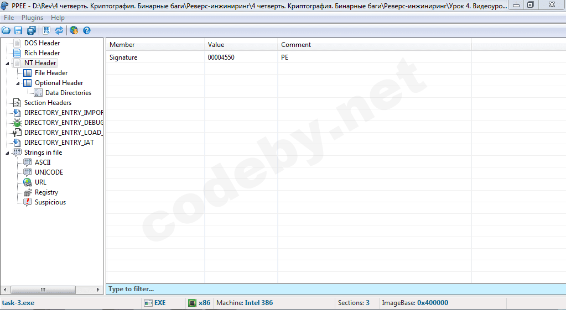
Task: Click the import directory arrow icon
Action: (17, 113)
